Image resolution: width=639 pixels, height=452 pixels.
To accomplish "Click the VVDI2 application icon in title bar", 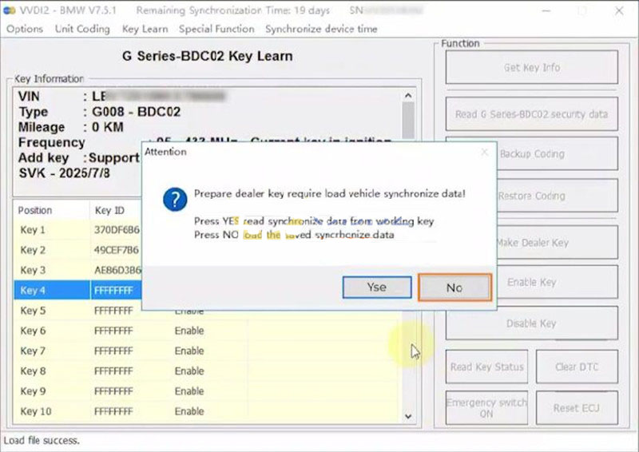I will tap(9, 10).
